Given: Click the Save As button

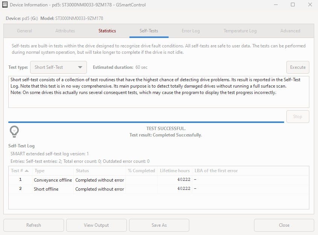Looking at the screenshot, I should tap(159, 225).
